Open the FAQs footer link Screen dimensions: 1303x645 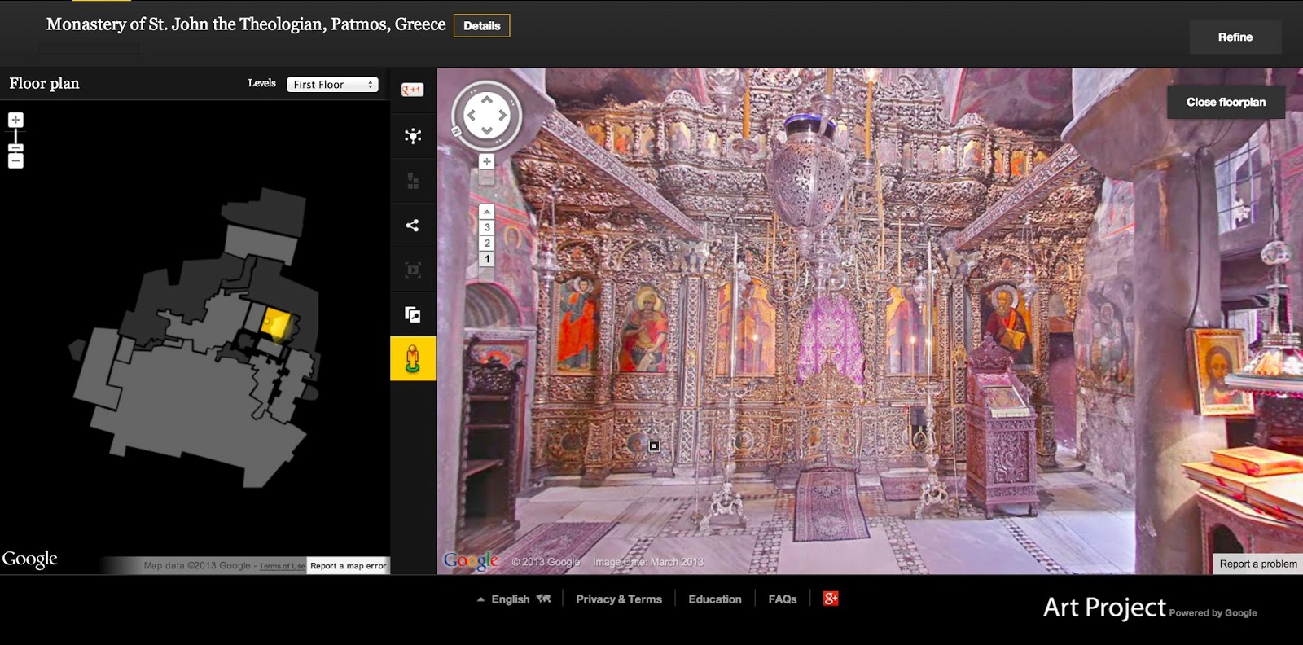click(783, 599)
